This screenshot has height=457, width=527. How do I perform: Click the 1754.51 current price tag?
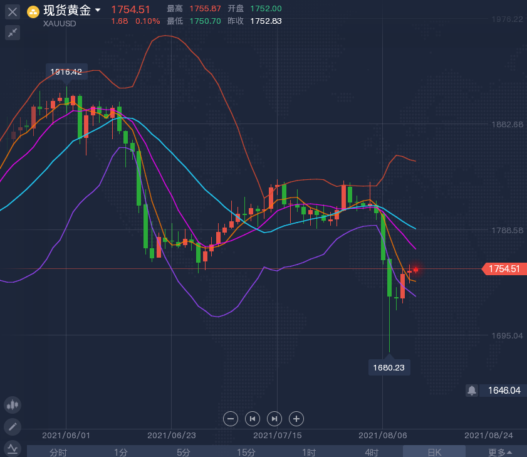[504, 269]
